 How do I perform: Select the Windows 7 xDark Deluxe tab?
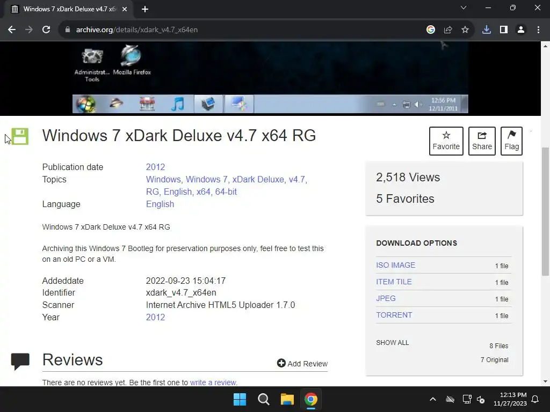coord(69,9)
